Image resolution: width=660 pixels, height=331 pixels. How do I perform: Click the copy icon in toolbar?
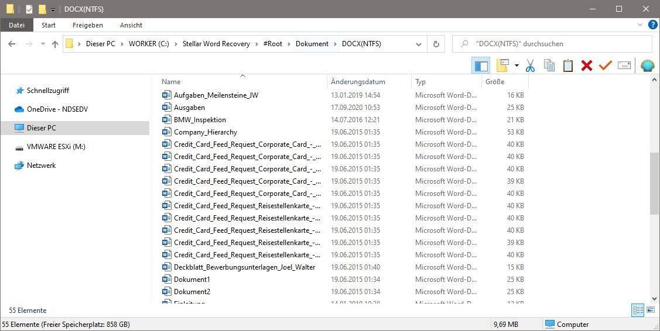(549, 65)
